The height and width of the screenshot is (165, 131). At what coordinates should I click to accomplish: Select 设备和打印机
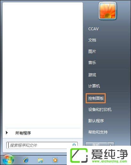(100, 109)
